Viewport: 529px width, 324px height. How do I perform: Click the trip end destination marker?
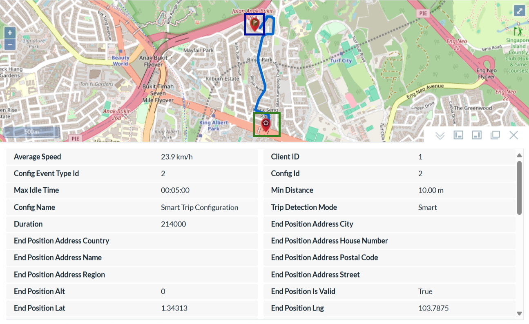pos(266,123)
